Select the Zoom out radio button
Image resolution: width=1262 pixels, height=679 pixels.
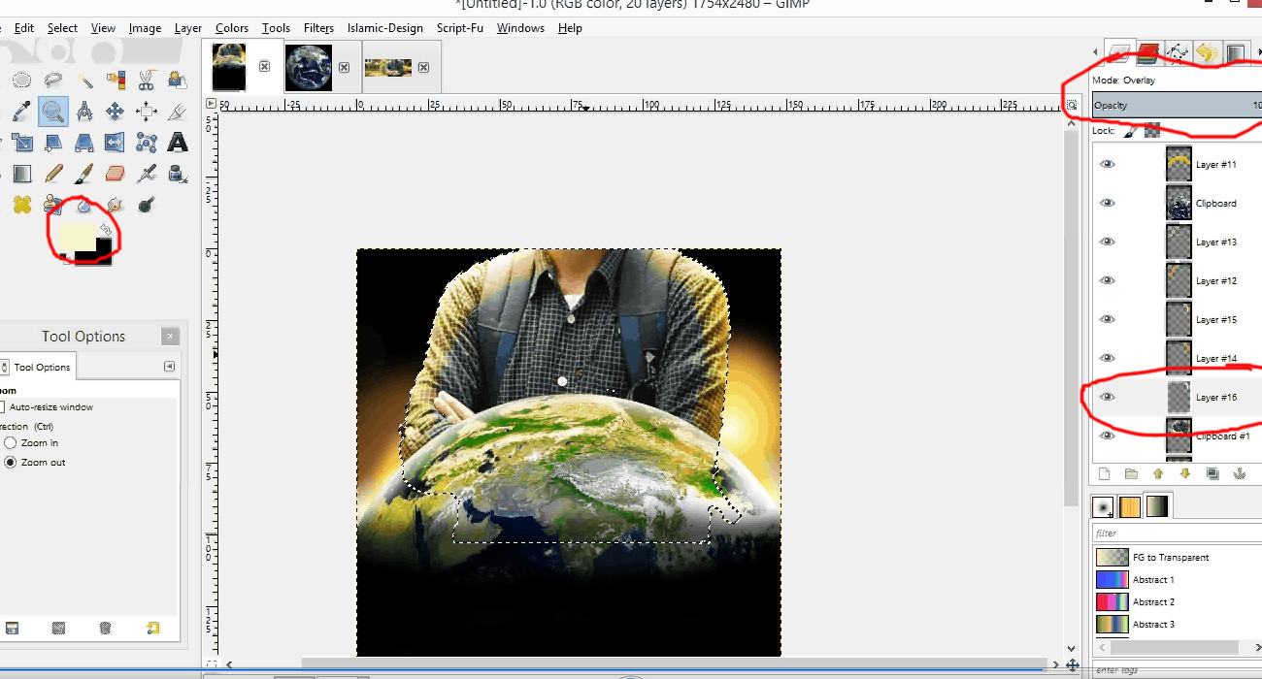(x=11, y=463)
